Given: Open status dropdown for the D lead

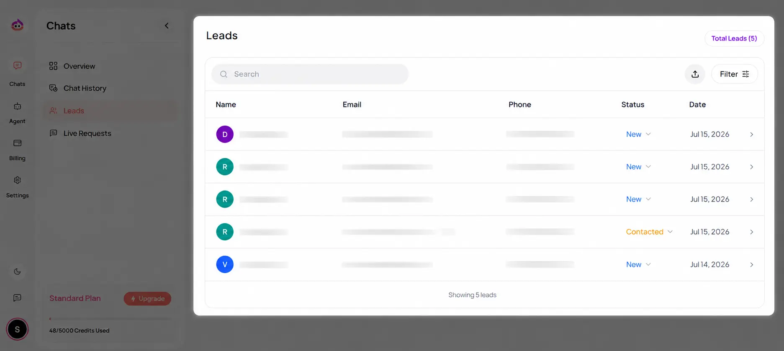Looking at the screenshot, I should coord(638,134).
